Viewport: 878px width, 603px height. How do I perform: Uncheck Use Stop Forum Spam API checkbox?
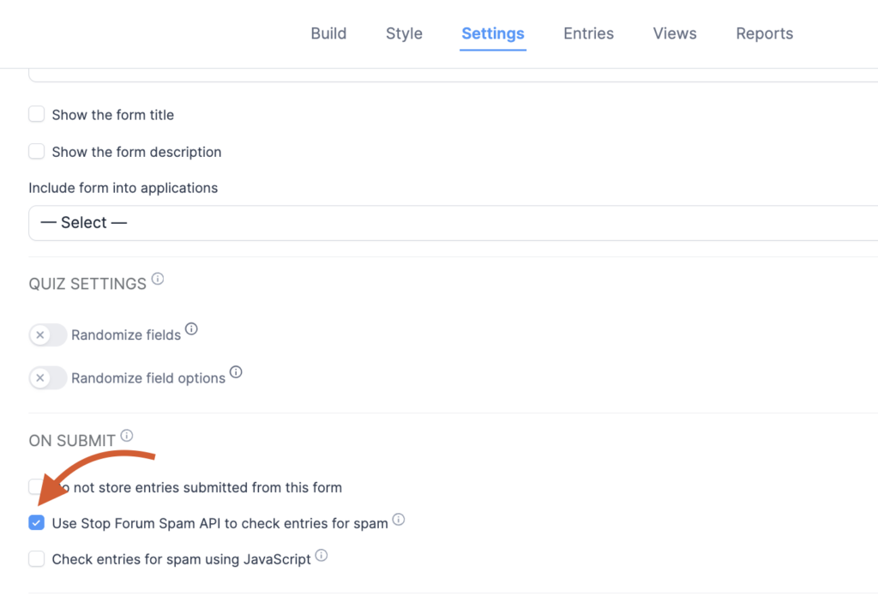click(36, 523)
